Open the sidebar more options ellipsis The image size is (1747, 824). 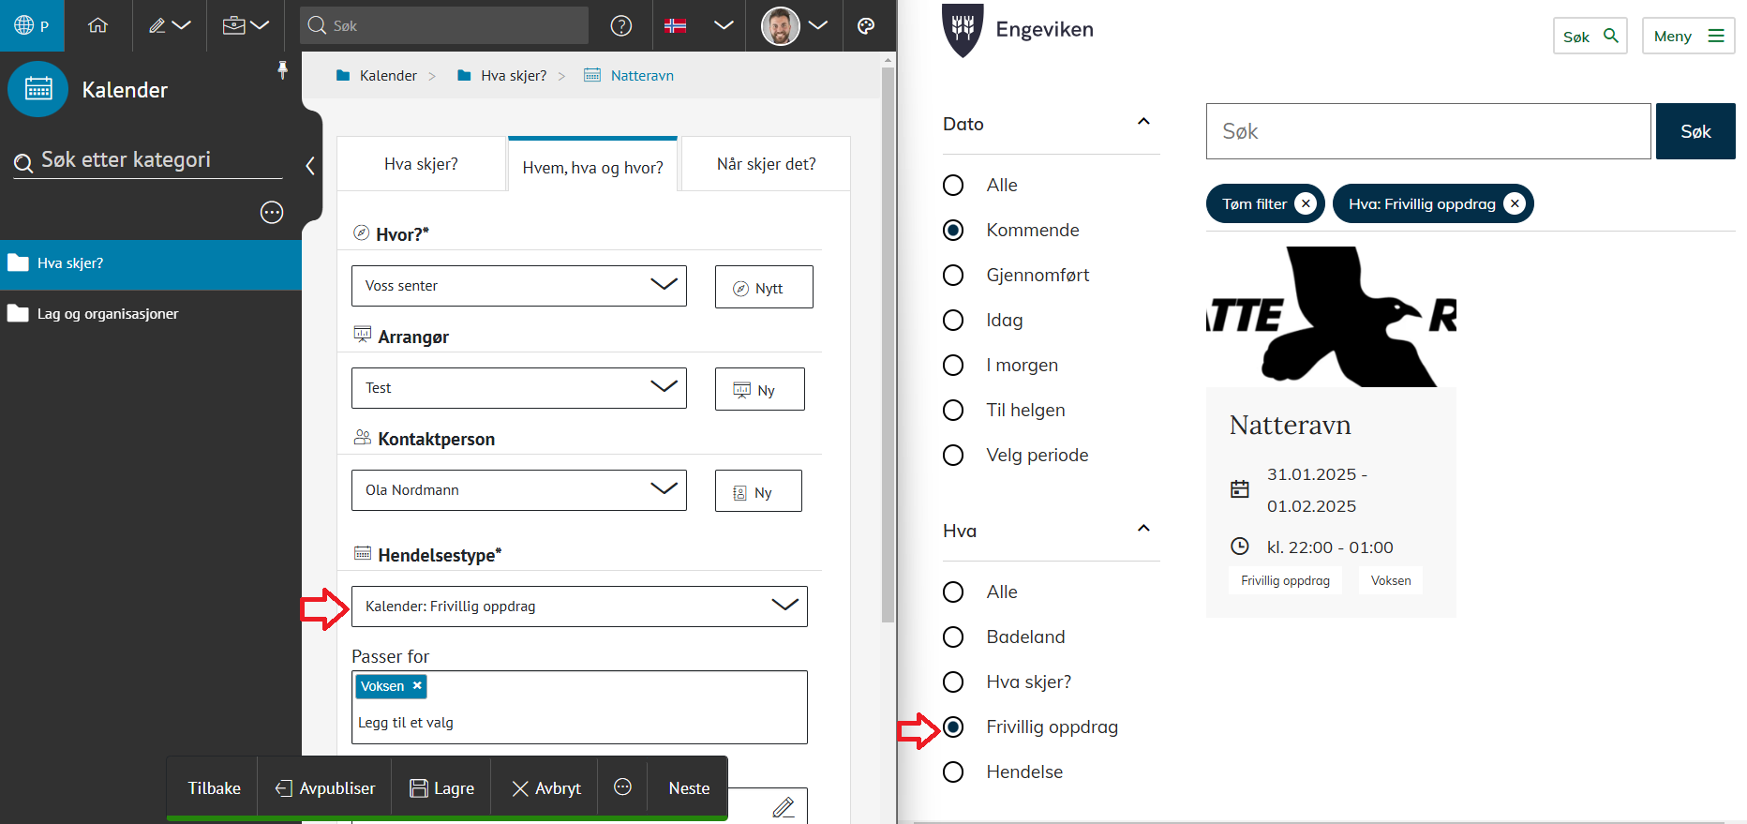(x=272, y=213)
